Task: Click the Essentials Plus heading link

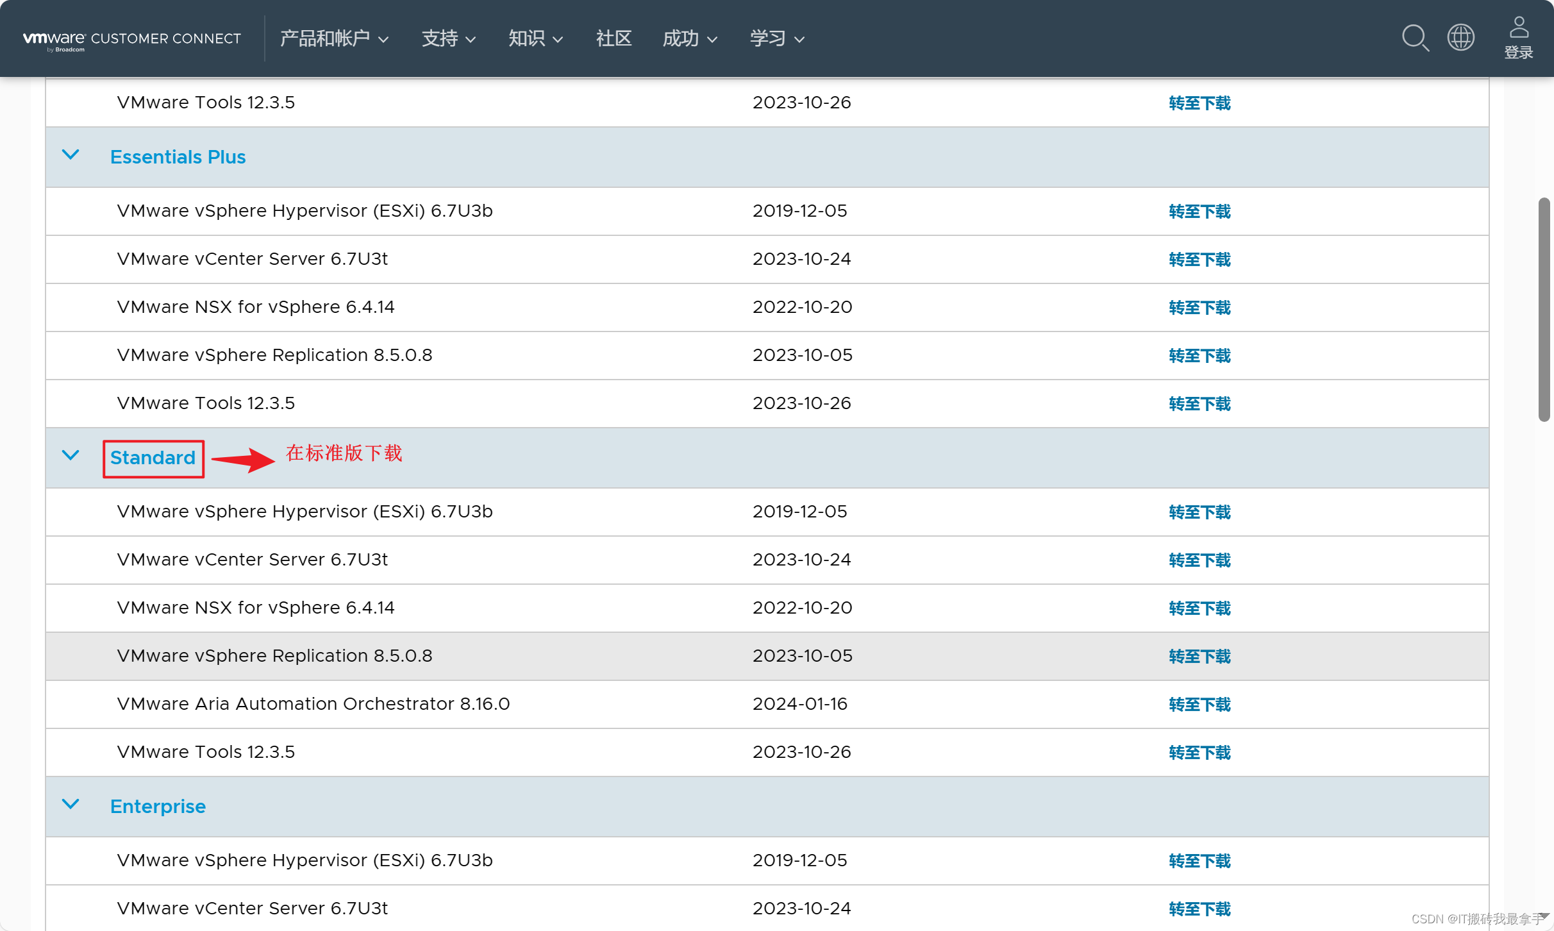Action: coord(178,157)
